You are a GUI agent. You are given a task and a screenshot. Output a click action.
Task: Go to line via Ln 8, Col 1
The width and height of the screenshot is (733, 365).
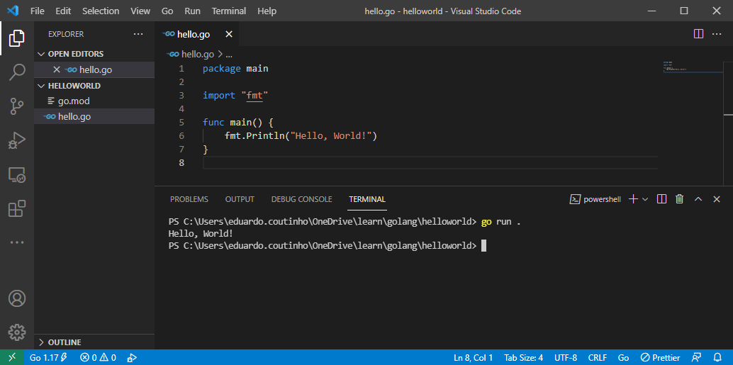click(473, 357)
